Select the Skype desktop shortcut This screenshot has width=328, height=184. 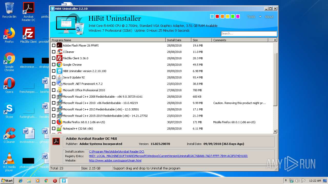pyautogui.click(x=9, y=110)
